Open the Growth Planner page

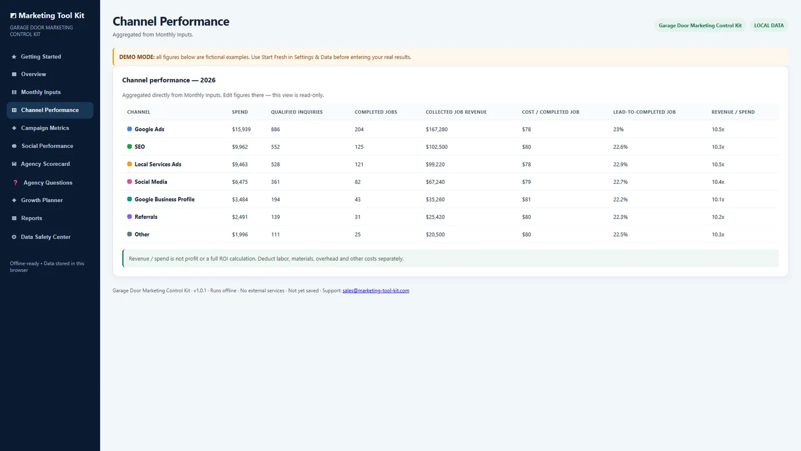[x=50, y=200]
